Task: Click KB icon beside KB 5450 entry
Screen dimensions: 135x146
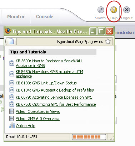Action: [12, 74]
